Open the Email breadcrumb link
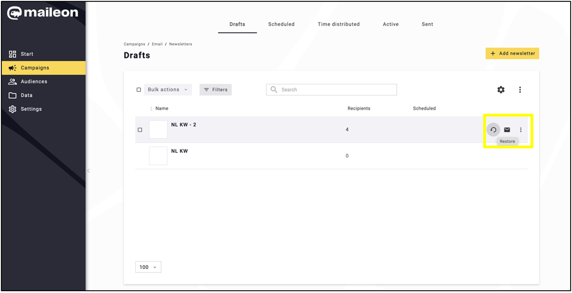Image resolution: width=572 pixels, height=293 pixels. [157, 44]
